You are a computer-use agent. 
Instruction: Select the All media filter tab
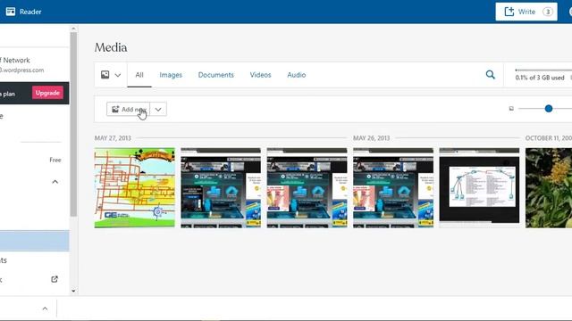click(x=139, y=75)
